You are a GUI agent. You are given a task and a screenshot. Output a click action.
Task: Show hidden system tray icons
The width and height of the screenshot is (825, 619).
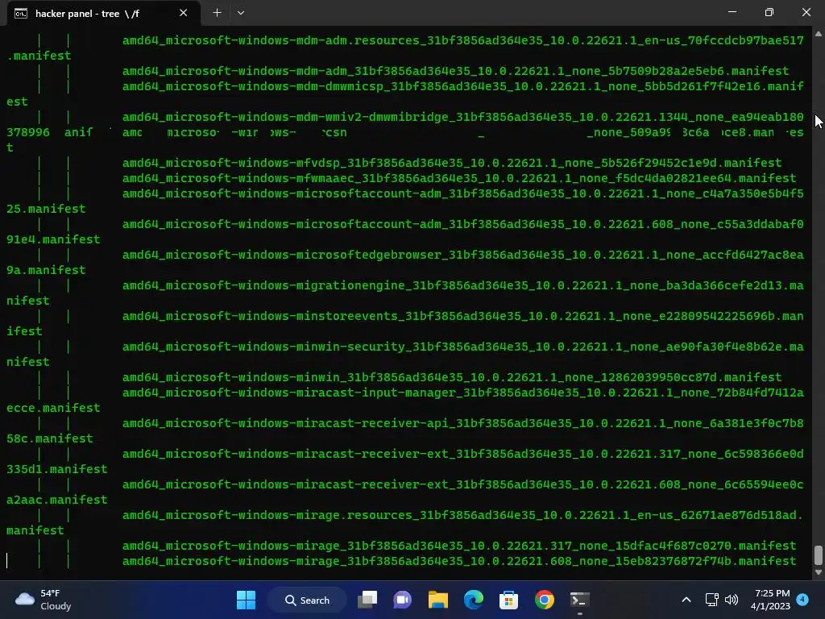686,600
